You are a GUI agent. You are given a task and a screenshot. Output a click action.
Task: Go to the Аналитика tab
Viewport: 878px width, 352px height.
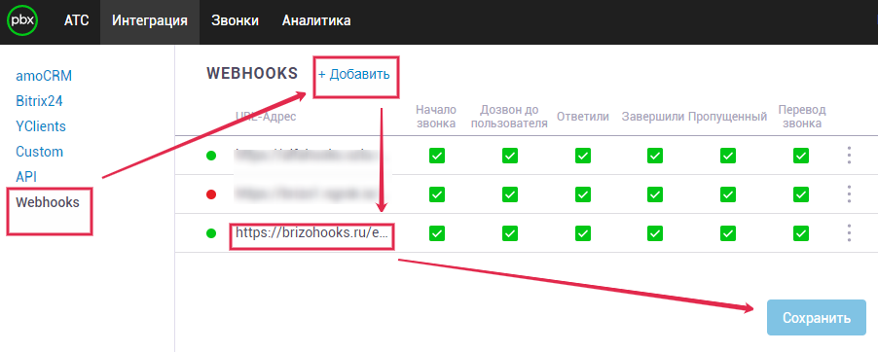click(x=316, y=21)
